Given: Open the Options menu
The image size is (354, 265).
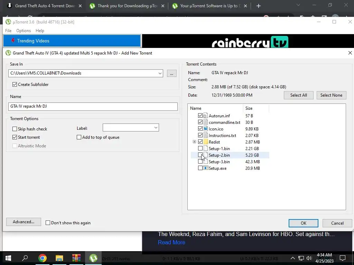Looking at the screenshot, I should tap(24, 31).
